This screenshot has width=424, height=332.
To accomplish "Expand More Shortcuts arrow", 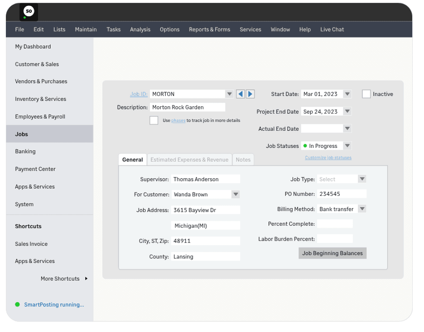I will click(x=86, y=279).
